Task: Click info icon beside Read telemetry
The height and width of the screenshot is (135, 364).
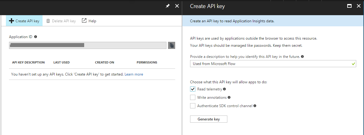Action: click(225, 89)
